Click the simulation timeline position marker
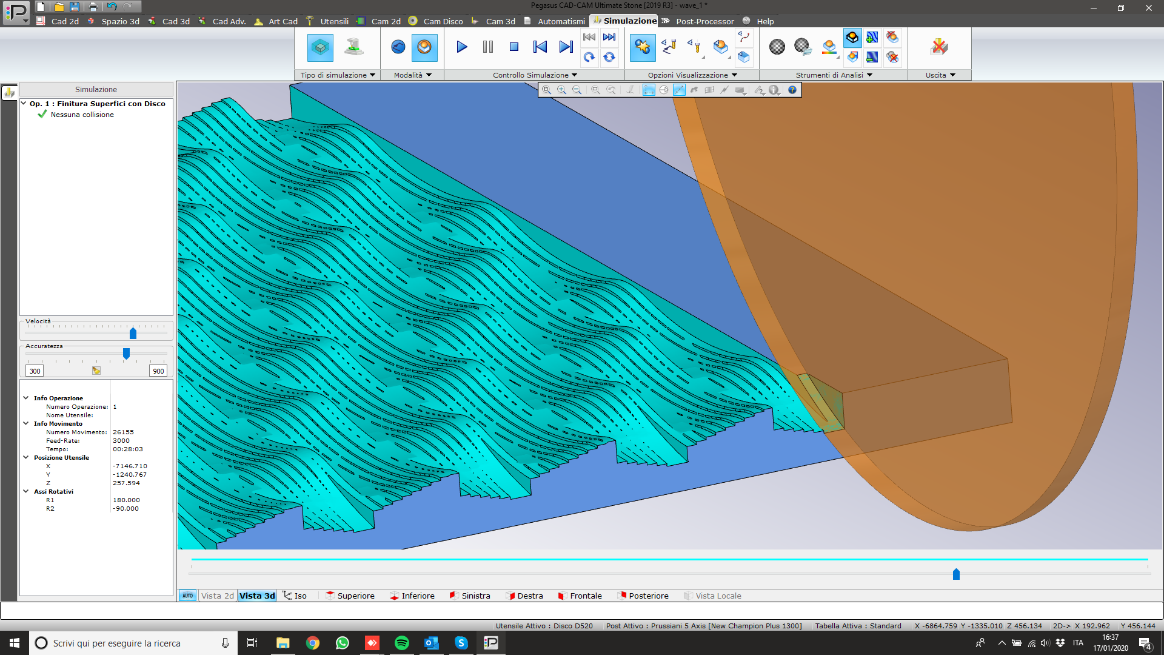Image resolution: width=1164 pixels, height=655 pixels. tap(956, 574)
